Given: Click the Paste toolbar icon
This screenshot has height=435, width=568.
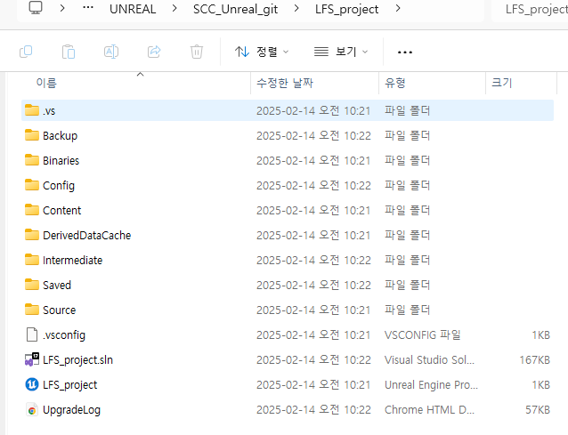Looking at the screenshot, I should [x=68, y=52].
